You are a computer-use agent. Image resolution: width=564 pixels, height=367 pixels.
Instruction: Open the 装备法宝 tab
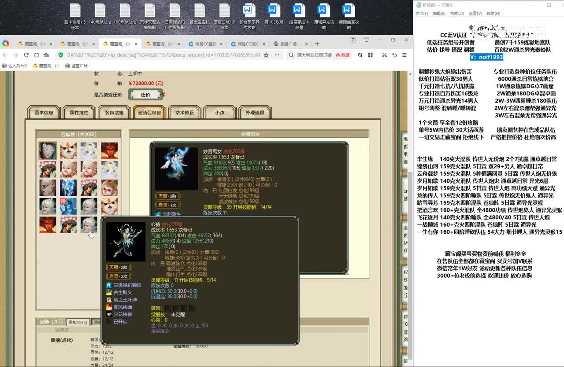[115, 113]
